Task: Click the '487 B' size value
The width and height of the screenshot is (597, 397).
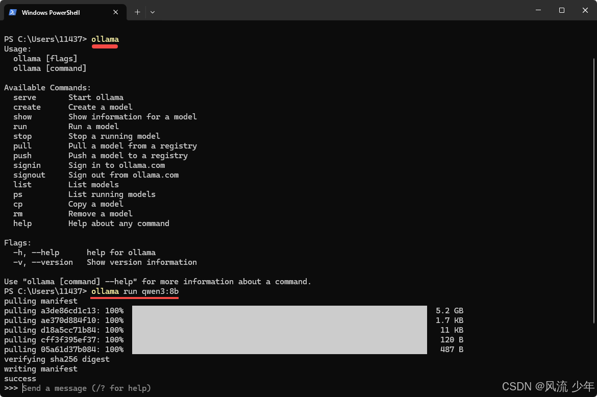Action: (452, 350)
